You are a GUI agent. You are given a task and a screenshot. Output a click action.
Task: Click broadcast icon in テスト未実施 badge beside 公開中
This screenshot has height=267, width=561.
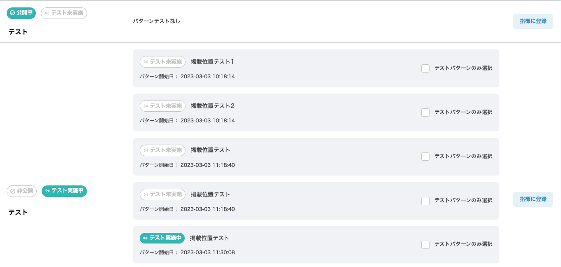[47, 13]
